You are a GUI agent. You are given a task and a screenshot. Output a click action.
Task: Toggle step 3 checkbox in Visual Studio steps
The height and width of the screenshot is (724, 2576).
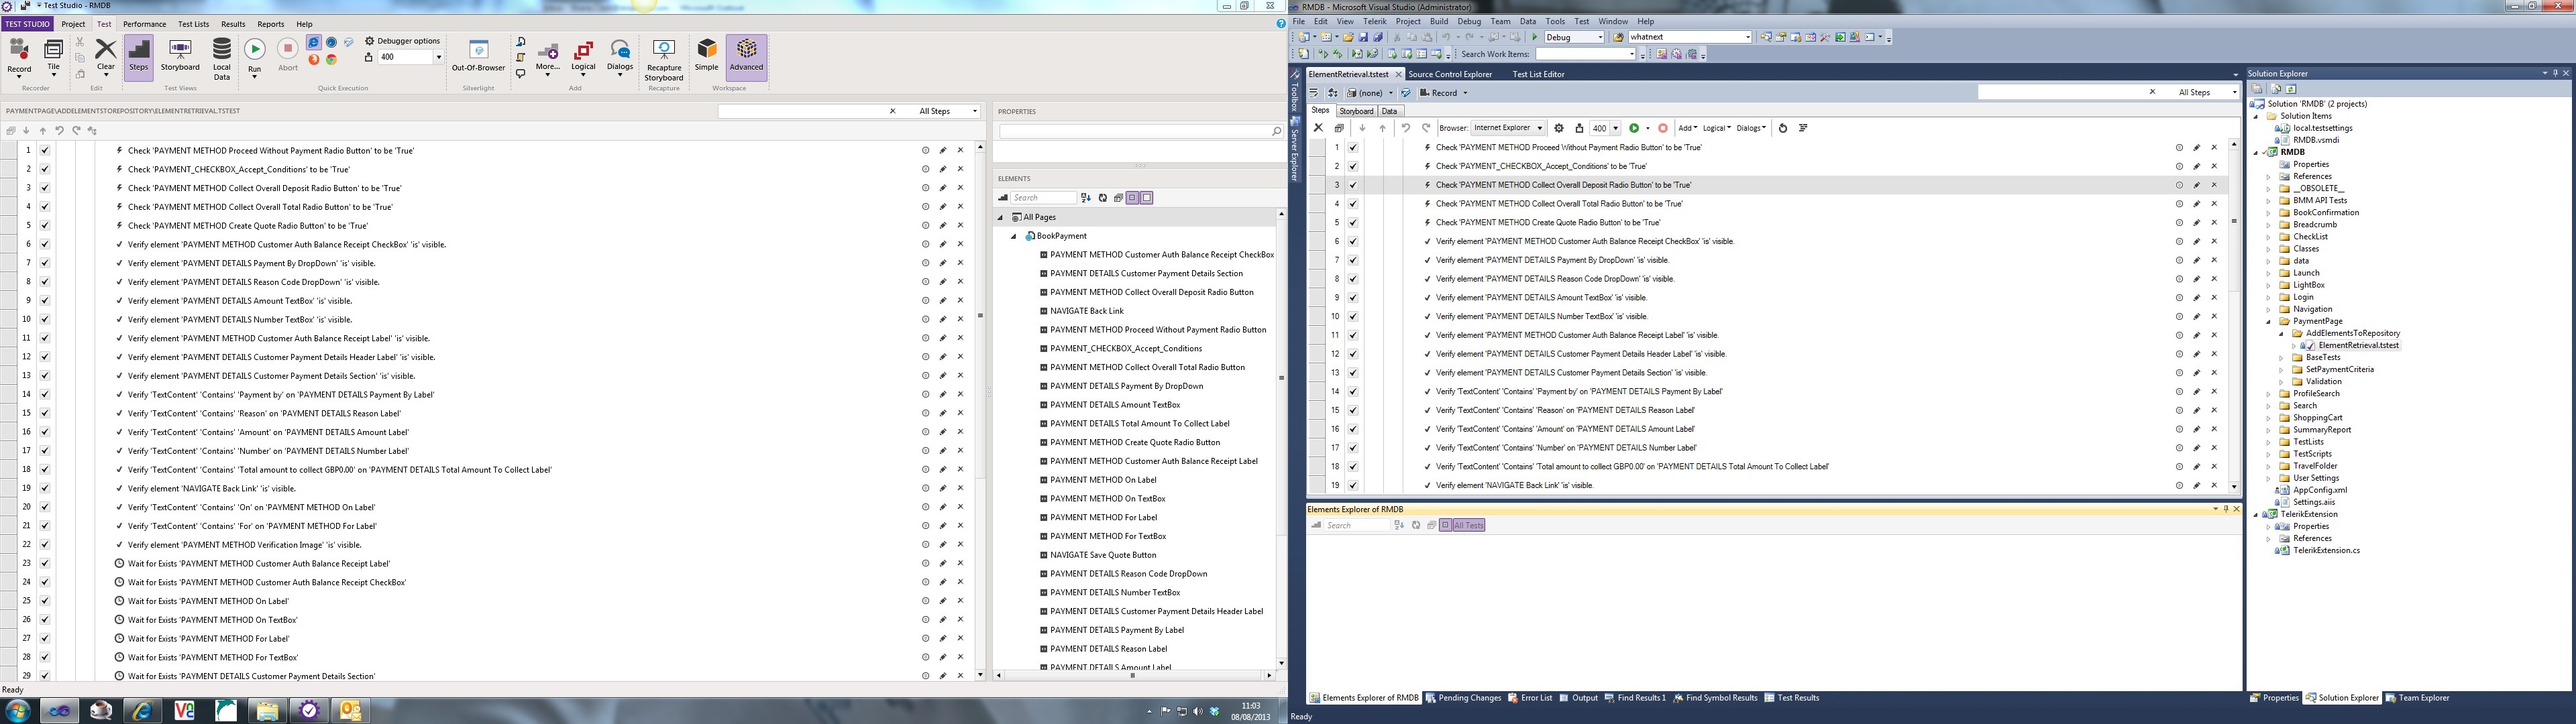tap(1353, 185)
